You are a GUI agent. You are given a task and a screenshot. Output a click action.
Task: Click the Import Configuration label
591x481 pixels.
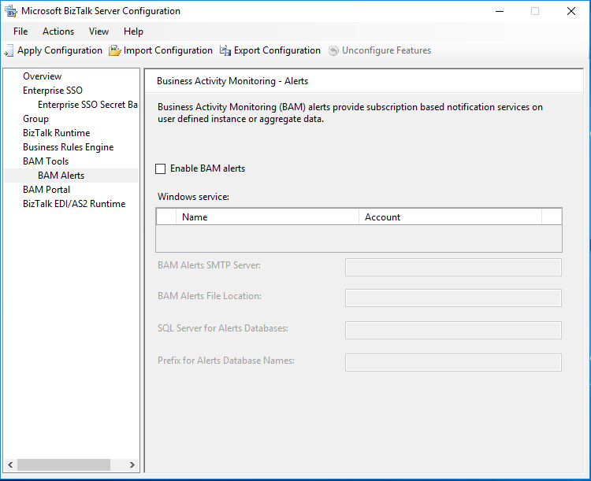click(168, 50)
